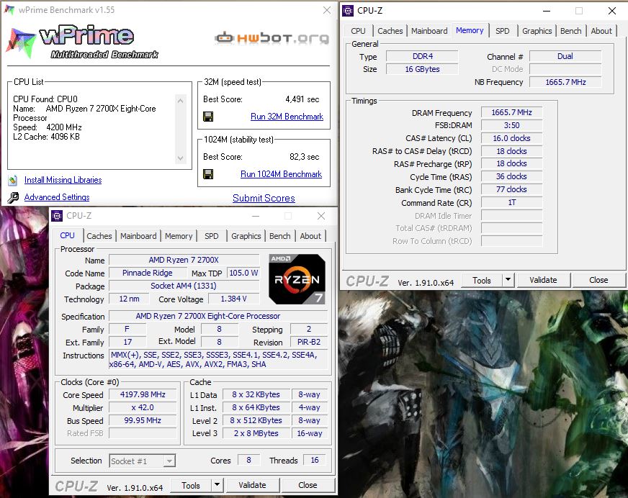
Task: Click Close button in Memory CPU-Z window
Action: click(x=598, y=280)
